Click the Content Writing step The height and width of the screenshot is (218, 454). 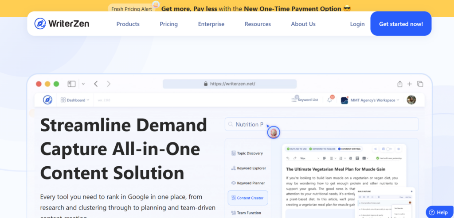coord(349,149)
